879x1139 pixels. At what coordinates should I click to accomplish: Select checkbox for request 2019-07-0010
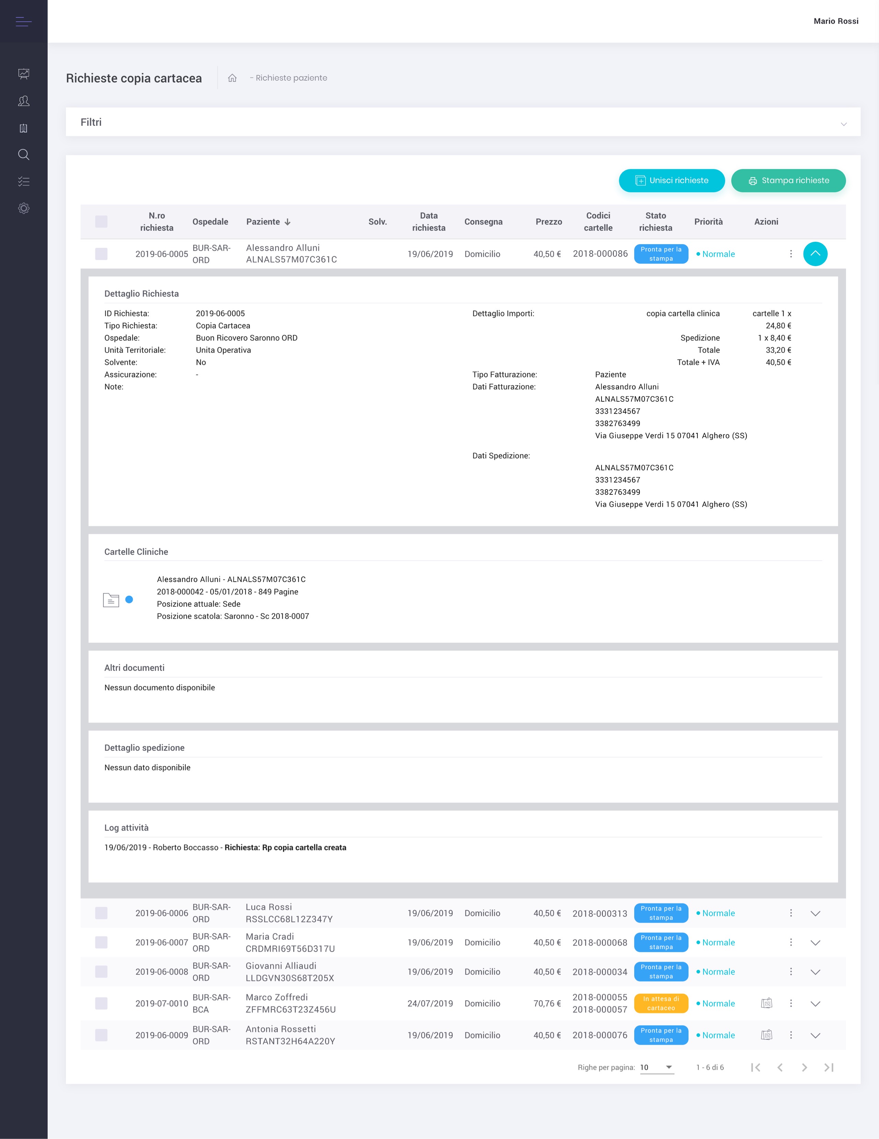(x=102, y=1003)
